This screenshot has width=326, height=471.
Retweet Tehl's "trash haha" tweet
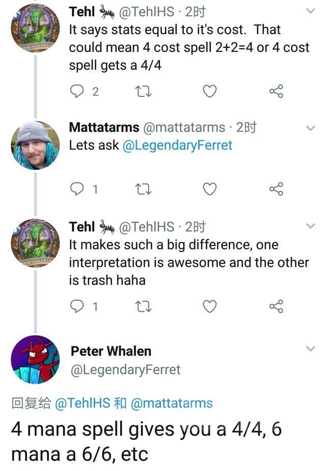pyautogui.click(x=141, y=307)
